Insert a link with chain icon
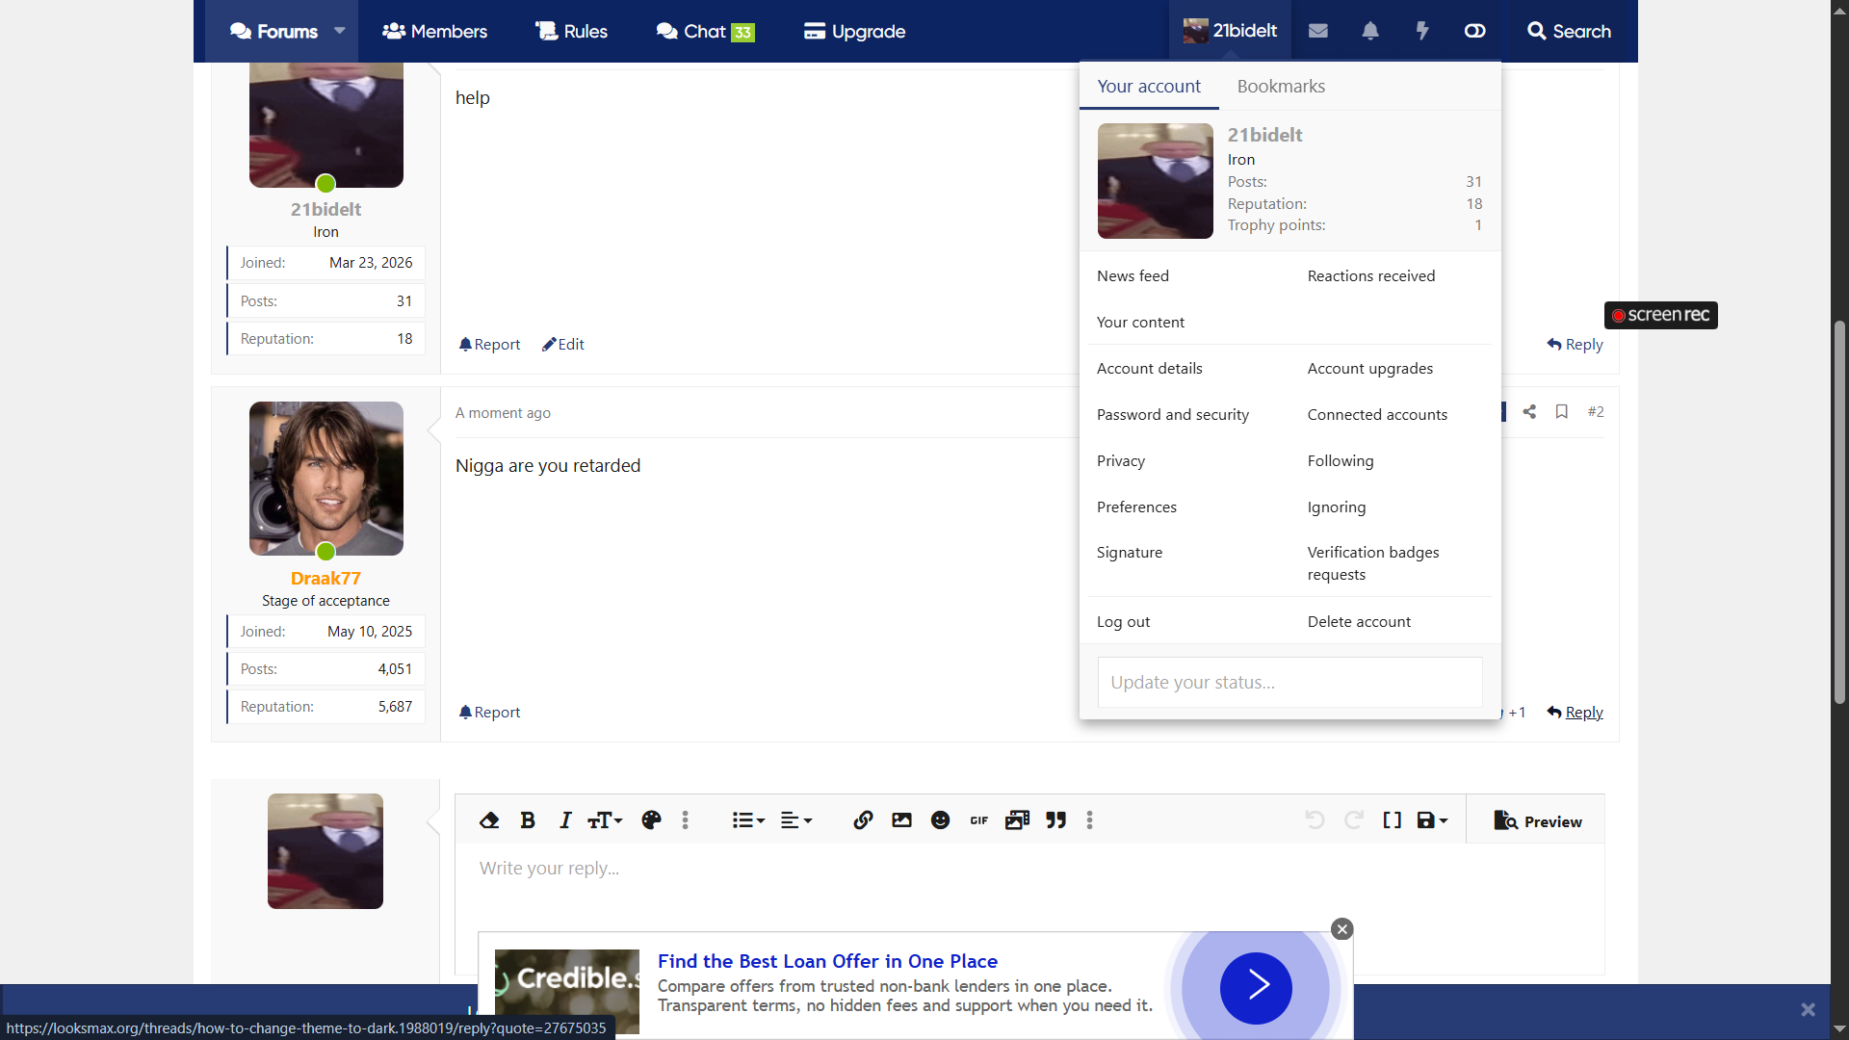 [x=863, y=820]
